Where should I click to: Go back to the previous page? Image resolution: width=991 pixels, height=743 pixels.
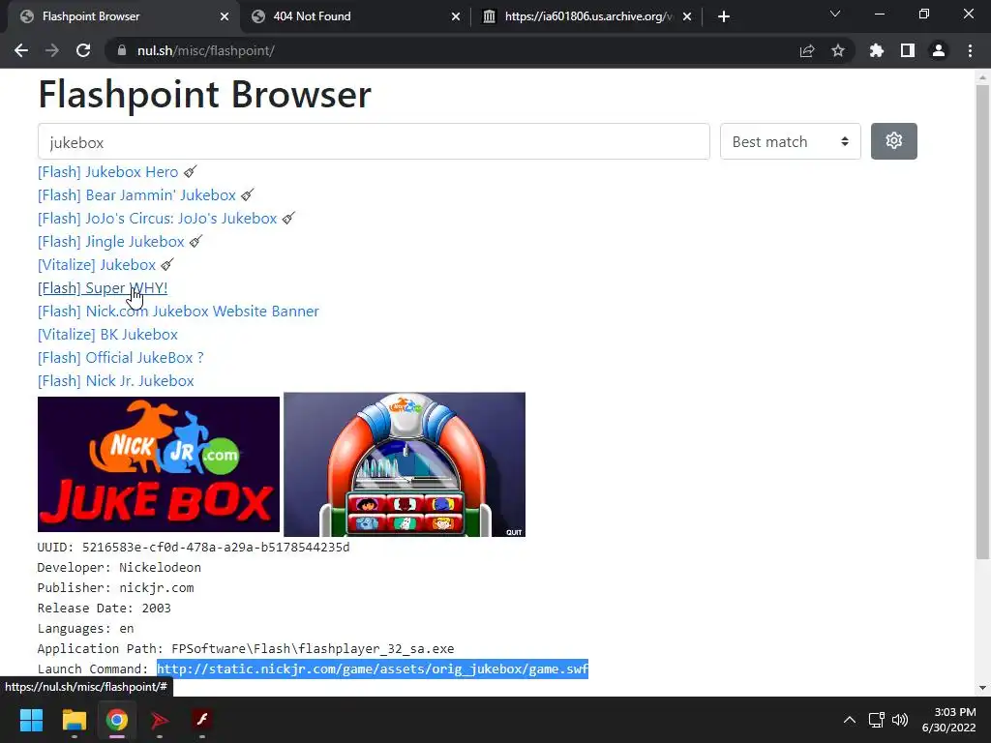click(21, 50)
